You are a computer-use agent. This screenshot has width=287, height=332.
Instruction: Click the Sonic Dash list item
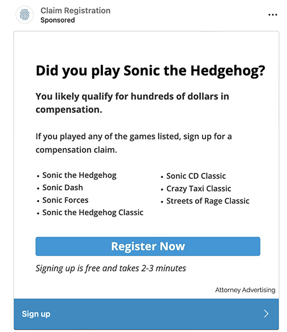coord(63,188)
